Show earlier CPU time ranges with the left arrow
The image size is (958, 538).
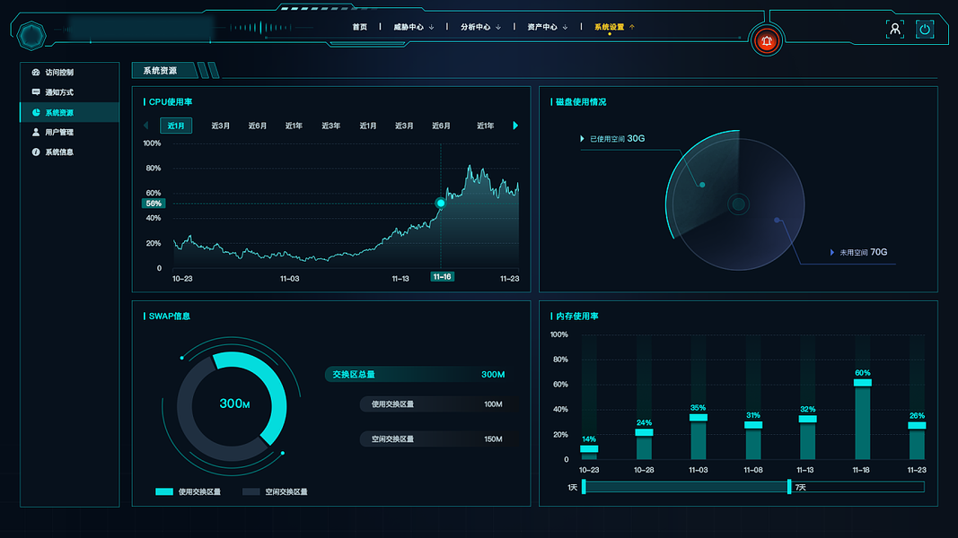pyautogui.click(x=145, y=126)
